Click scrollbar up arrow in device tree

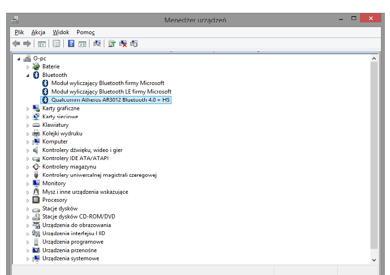(374, 58)
